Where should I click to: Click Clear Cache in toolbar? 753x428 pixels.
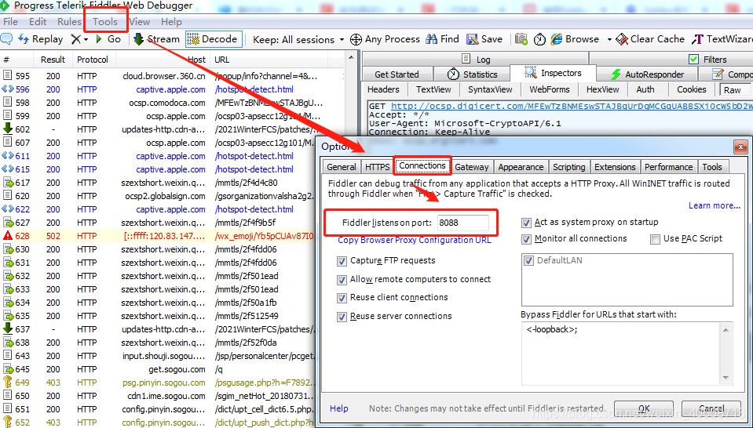coord(650,39)
